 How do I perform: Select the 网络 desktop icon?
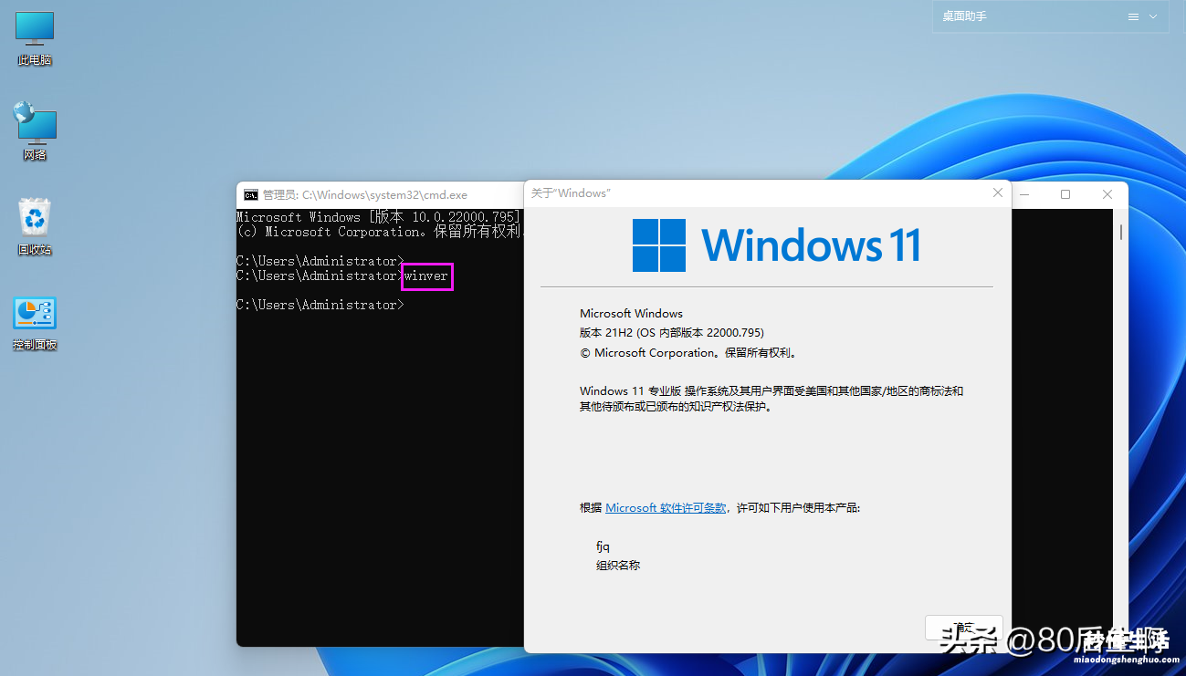(x=35, y=131)
